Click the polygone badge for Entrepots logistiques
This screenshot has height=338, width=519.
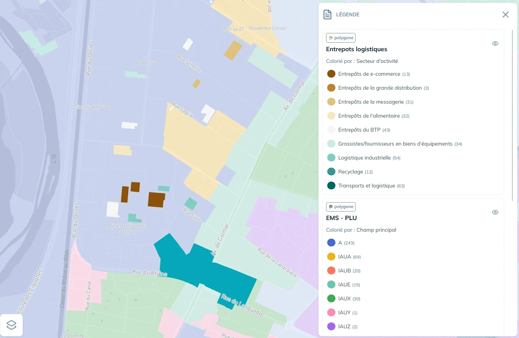(x=341, y=38)
